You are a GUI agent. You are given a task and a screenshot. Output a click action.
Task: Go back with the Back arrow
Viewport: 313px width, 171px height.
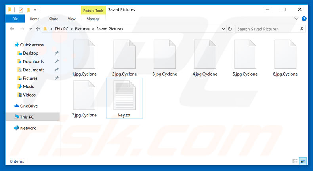[x=12, y=29]
